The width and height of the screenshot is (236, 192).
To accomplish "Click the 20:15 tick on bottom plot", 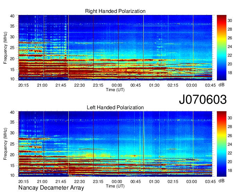I will (24, 182).
